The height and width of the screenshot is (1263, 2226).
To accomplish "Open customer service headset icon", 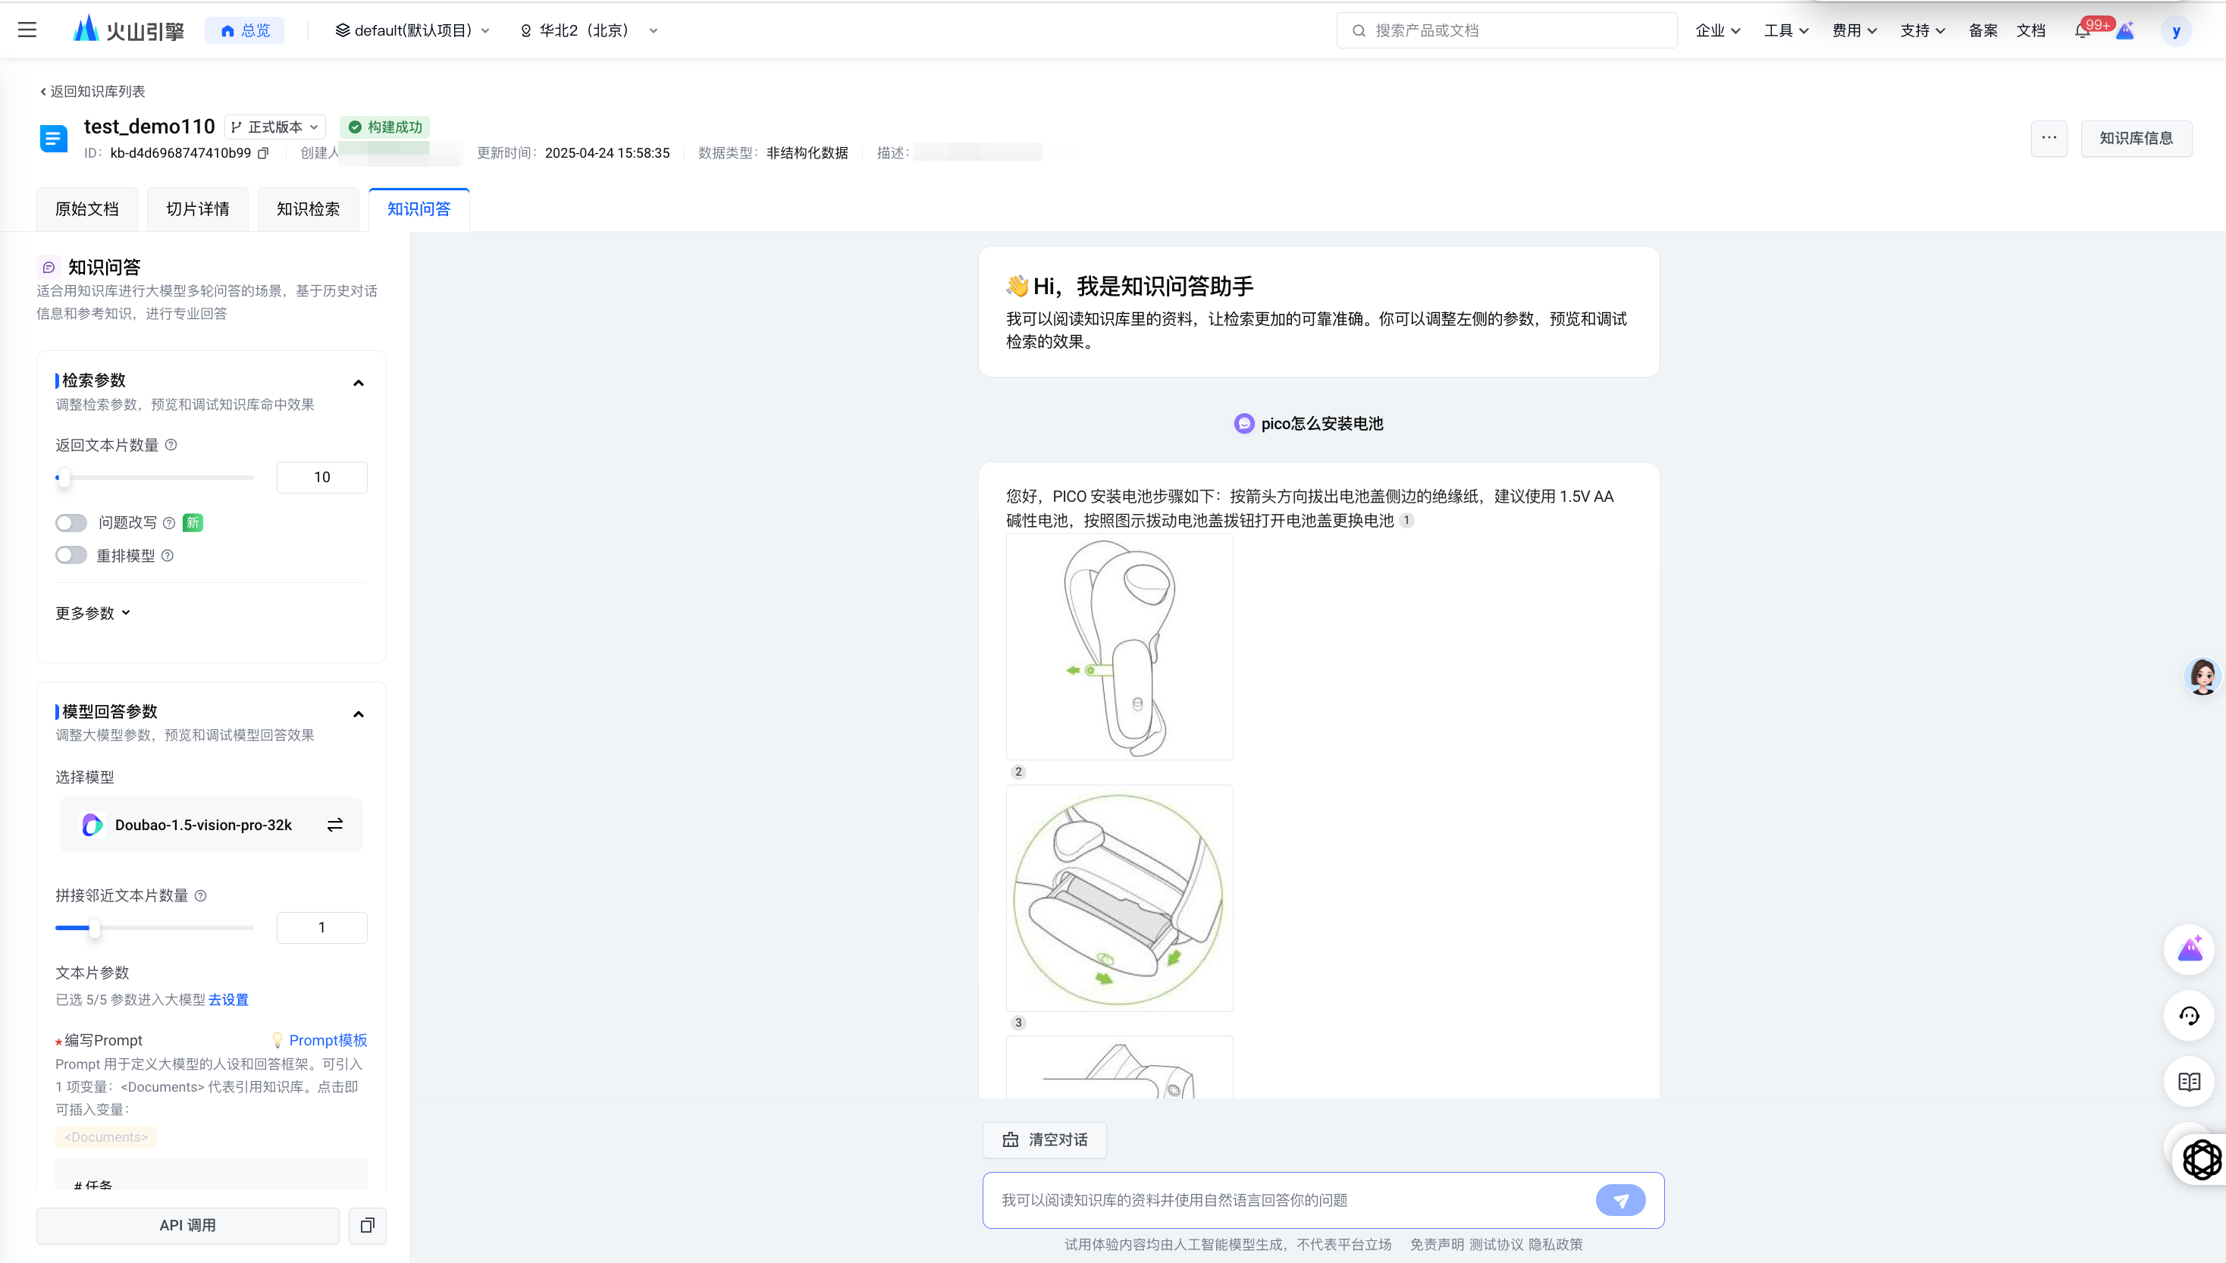I will click(2189, 1016).
